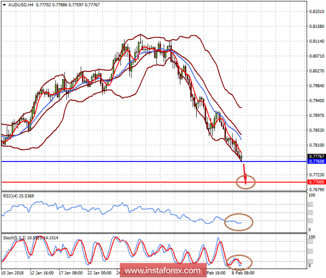Image resolution: width=326 pixels, height=278 pixels.
Task: Click the 0.79840 price axis label
Action: click(315, 86)
